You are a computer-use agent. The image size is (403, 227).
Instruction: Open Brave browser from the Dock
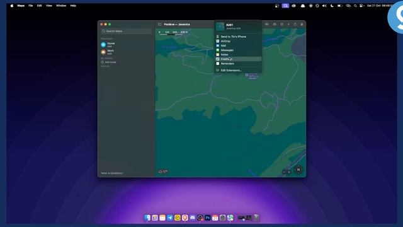coord(184,218)
